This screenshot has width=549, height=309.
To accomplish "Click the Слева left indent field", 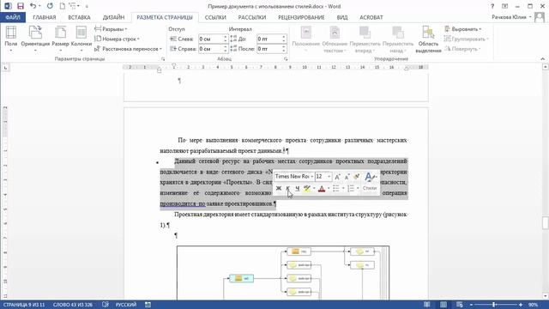I will [211, 39].
